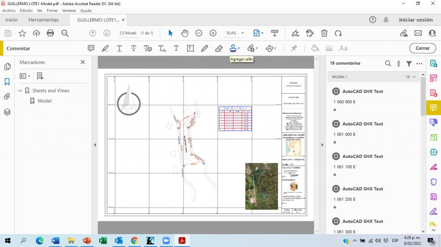Collapse the Sheets and Views bookmark

pyautogui.click(x=20, y=91)
